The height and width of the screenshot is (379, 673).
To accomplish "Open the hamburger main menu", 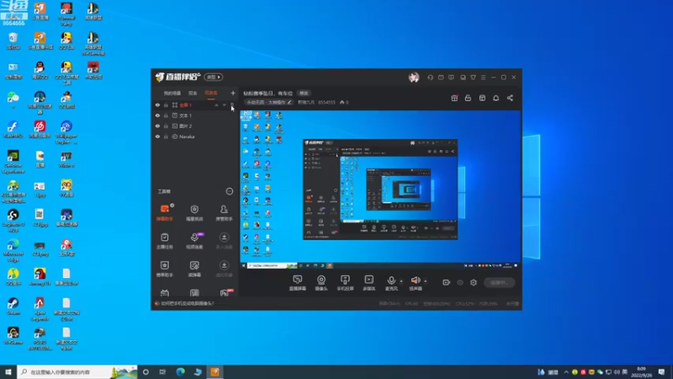I will pos(483,77).
